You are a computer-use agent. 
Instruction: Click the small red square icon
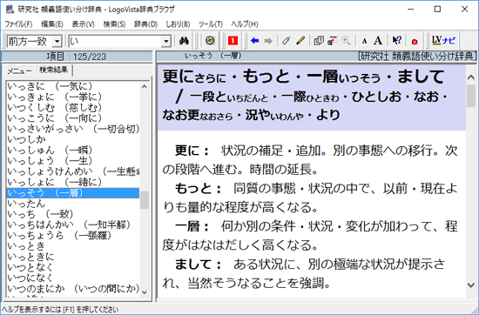415,41
